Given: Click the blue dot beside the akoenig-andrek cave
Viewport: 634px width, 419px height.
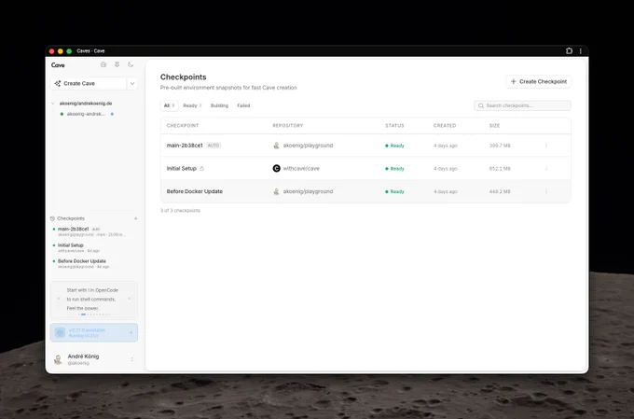Looking at the screenshot, I should click(112, 114).
